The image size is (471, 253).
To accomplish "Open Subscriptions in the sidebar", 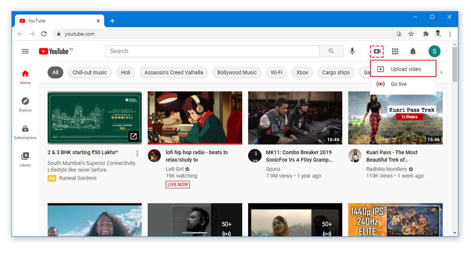I will [25, 132].
